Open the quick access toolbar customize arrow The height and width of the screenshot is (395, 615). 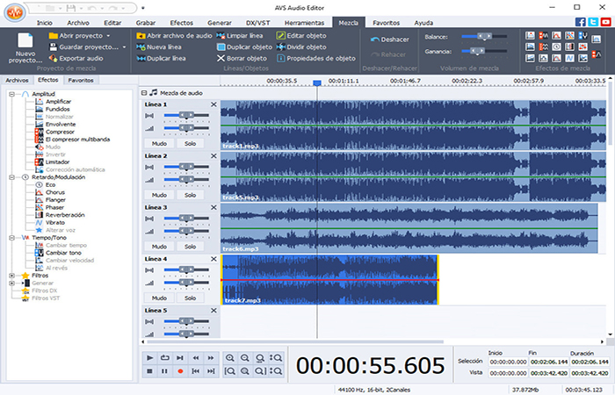pyautogui.click(x=143, y=7)
